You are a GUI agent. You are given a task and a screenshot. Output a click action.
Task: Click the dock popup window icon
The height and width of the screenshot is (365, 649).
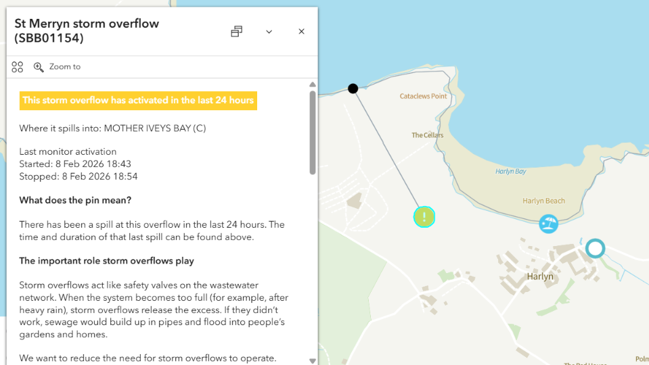[x=236, y=32]
